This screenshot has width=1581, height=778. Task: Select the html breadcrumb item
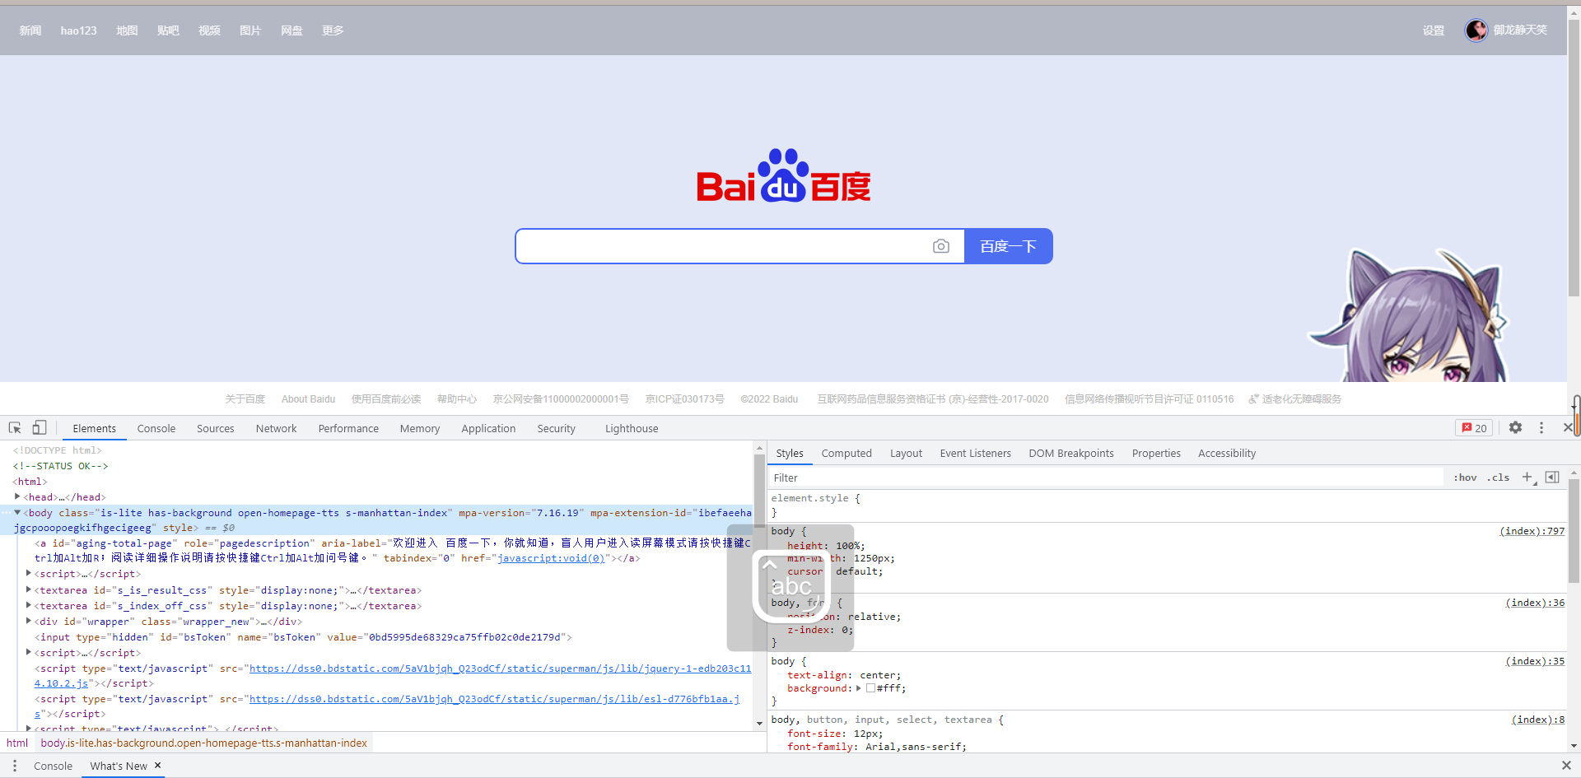click(17, 743)
